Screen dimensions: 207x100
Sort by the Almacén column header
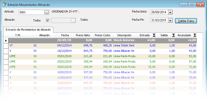(45, 35)
